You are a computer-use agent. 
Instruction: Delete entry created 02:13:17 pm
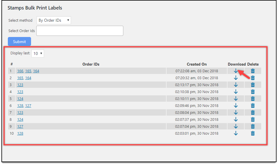click(x=253, y=85)
